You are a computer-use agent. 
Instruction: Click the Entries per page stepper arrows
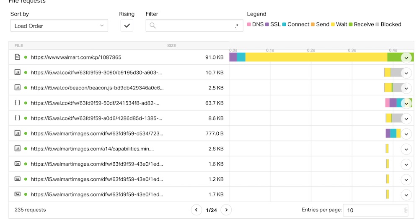pos(406,210)
